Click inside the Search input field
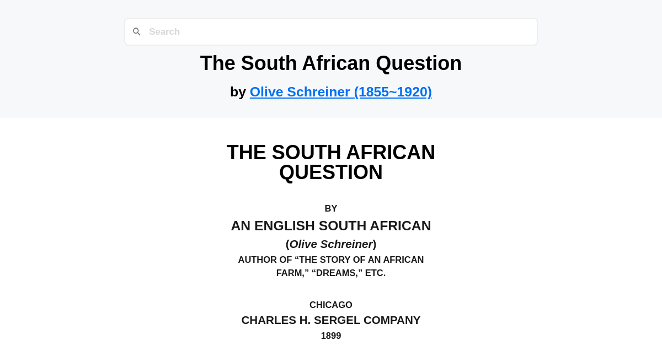 pos(331,31)
